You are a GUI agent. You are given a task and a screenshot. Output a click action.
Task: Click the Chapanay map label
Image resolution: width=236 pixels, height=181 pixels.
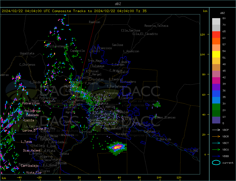(112, 93)
